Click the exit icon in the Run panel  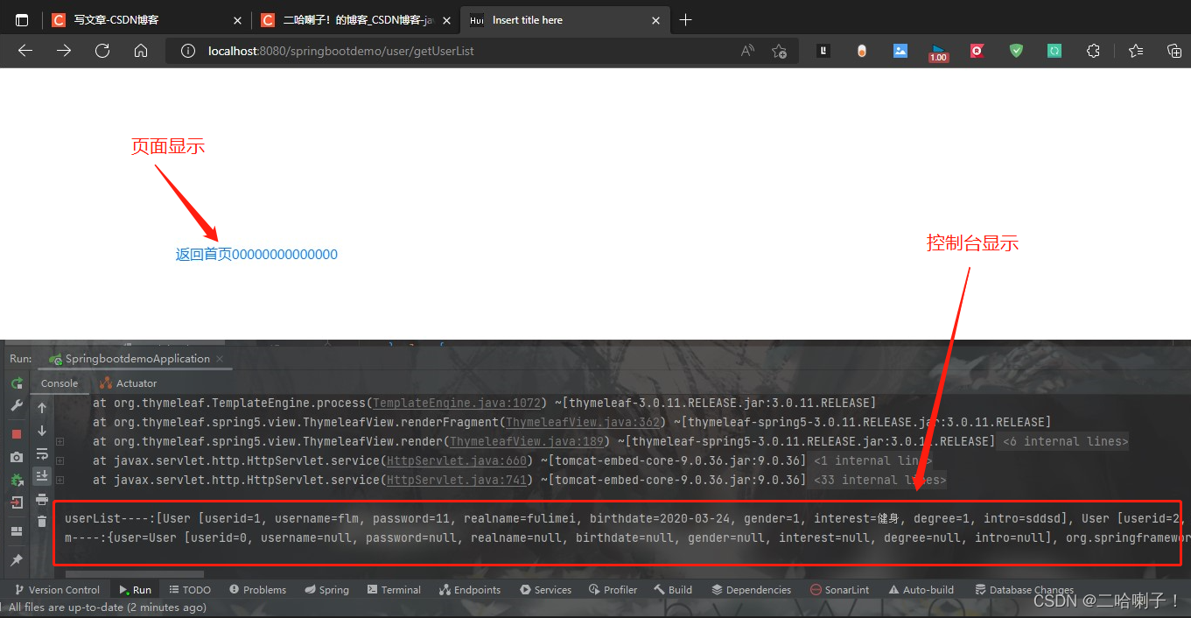tap(17, 502)
